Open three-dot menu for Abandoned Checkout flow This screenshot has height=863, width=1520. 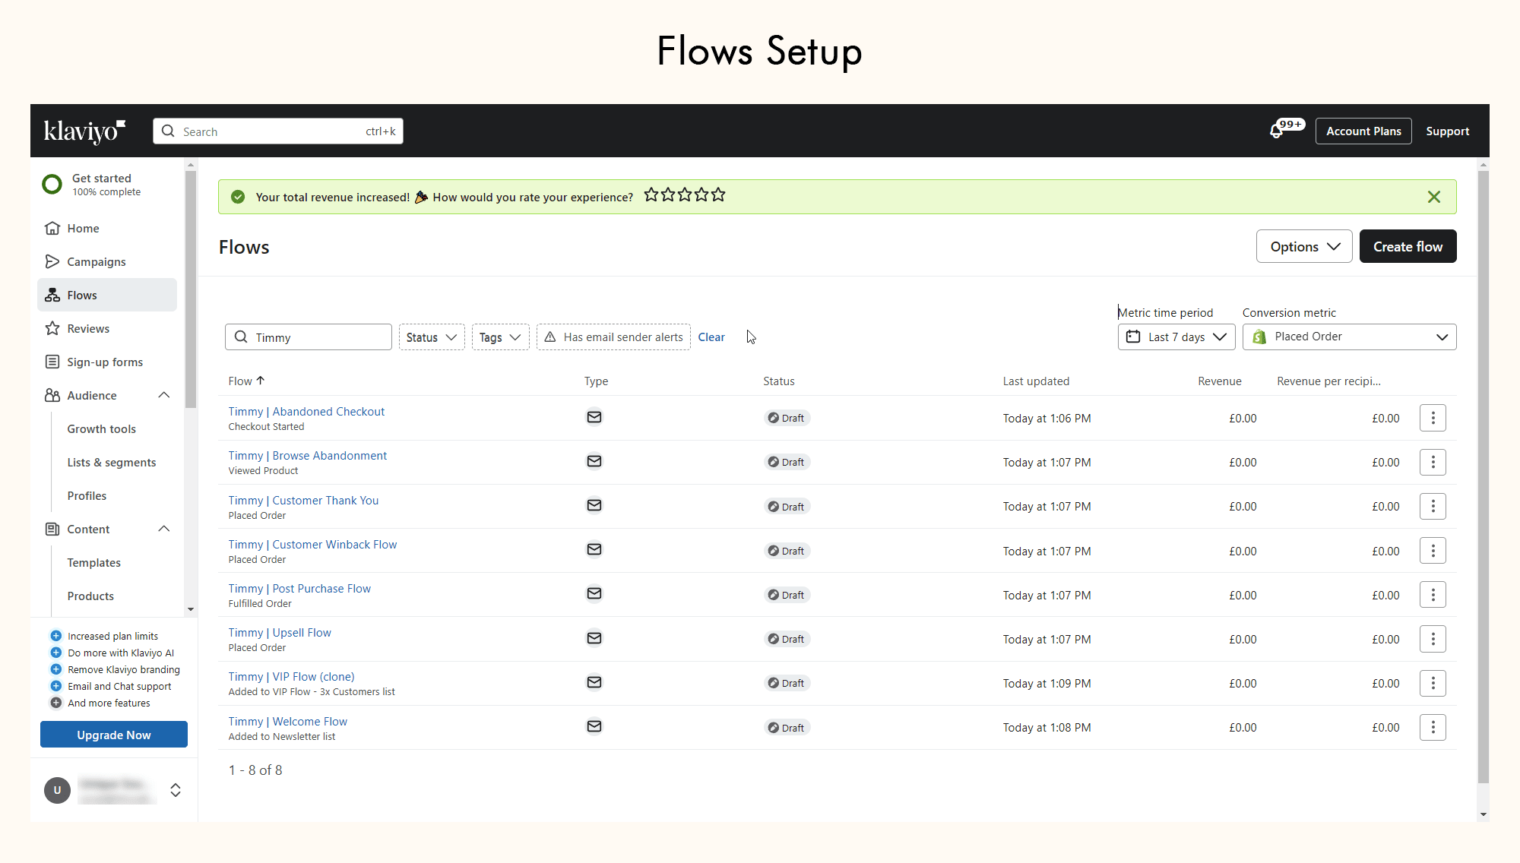coord(1433,418)
